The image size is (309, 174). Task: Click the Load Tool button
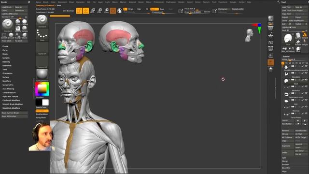(x=288, y=7)
